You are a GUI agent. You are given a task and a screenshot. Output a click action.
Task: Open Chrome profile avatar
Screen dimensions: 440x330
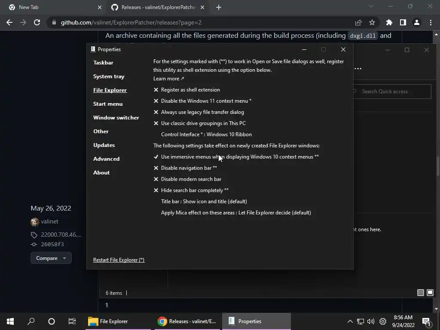pos(417,22)
